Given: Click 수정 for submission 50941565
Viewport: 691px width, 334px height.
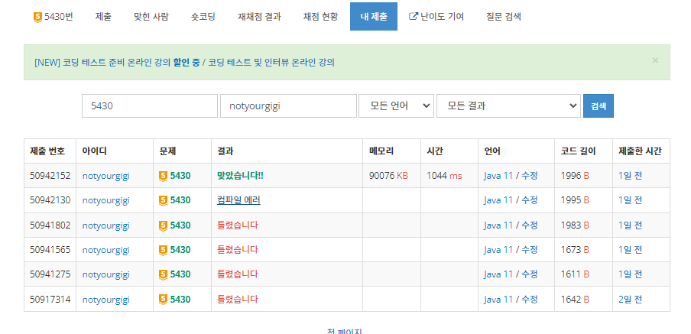Looking at the screenshot, I should pyautogui.click(x=530, y=250).
